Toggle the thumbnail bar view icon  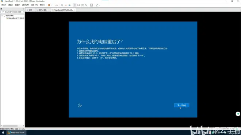click(x=79, y=5)
